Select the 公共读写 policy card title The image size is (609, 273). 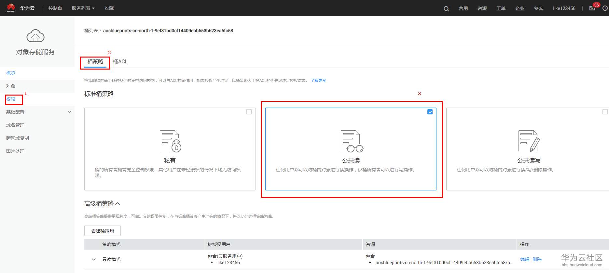pyautogui.click(x=529, y=161)
